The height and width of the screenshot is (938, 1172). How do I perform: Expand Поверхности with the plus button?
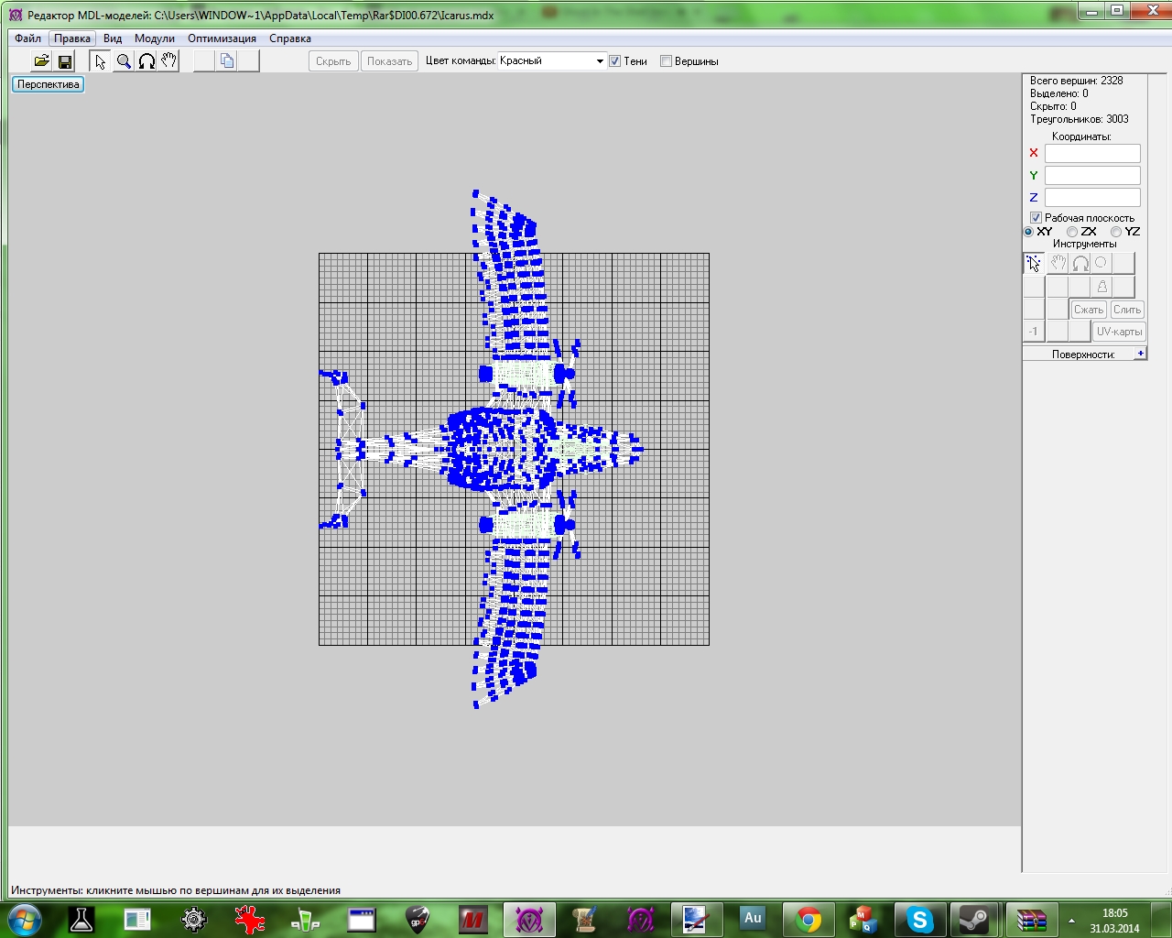point(1140,354)
